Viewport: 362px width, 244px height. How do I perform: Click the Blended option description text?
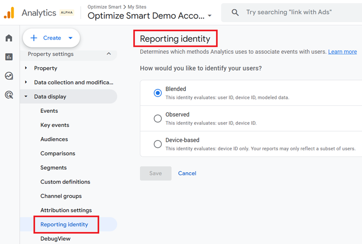tap(227, 98)
